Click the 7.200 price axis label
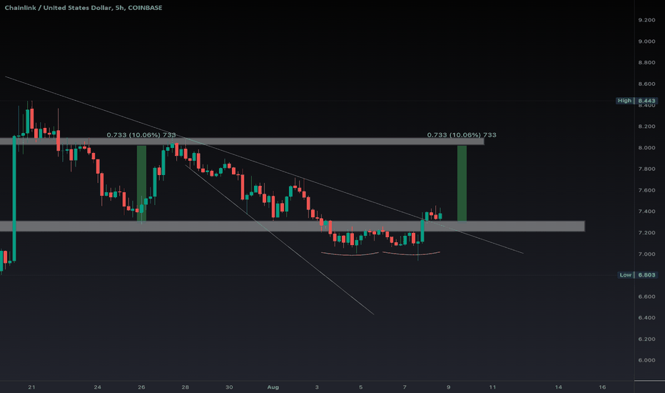Image resolution: width=665 pixels, height=393 pixels. (x=646, y=232)
